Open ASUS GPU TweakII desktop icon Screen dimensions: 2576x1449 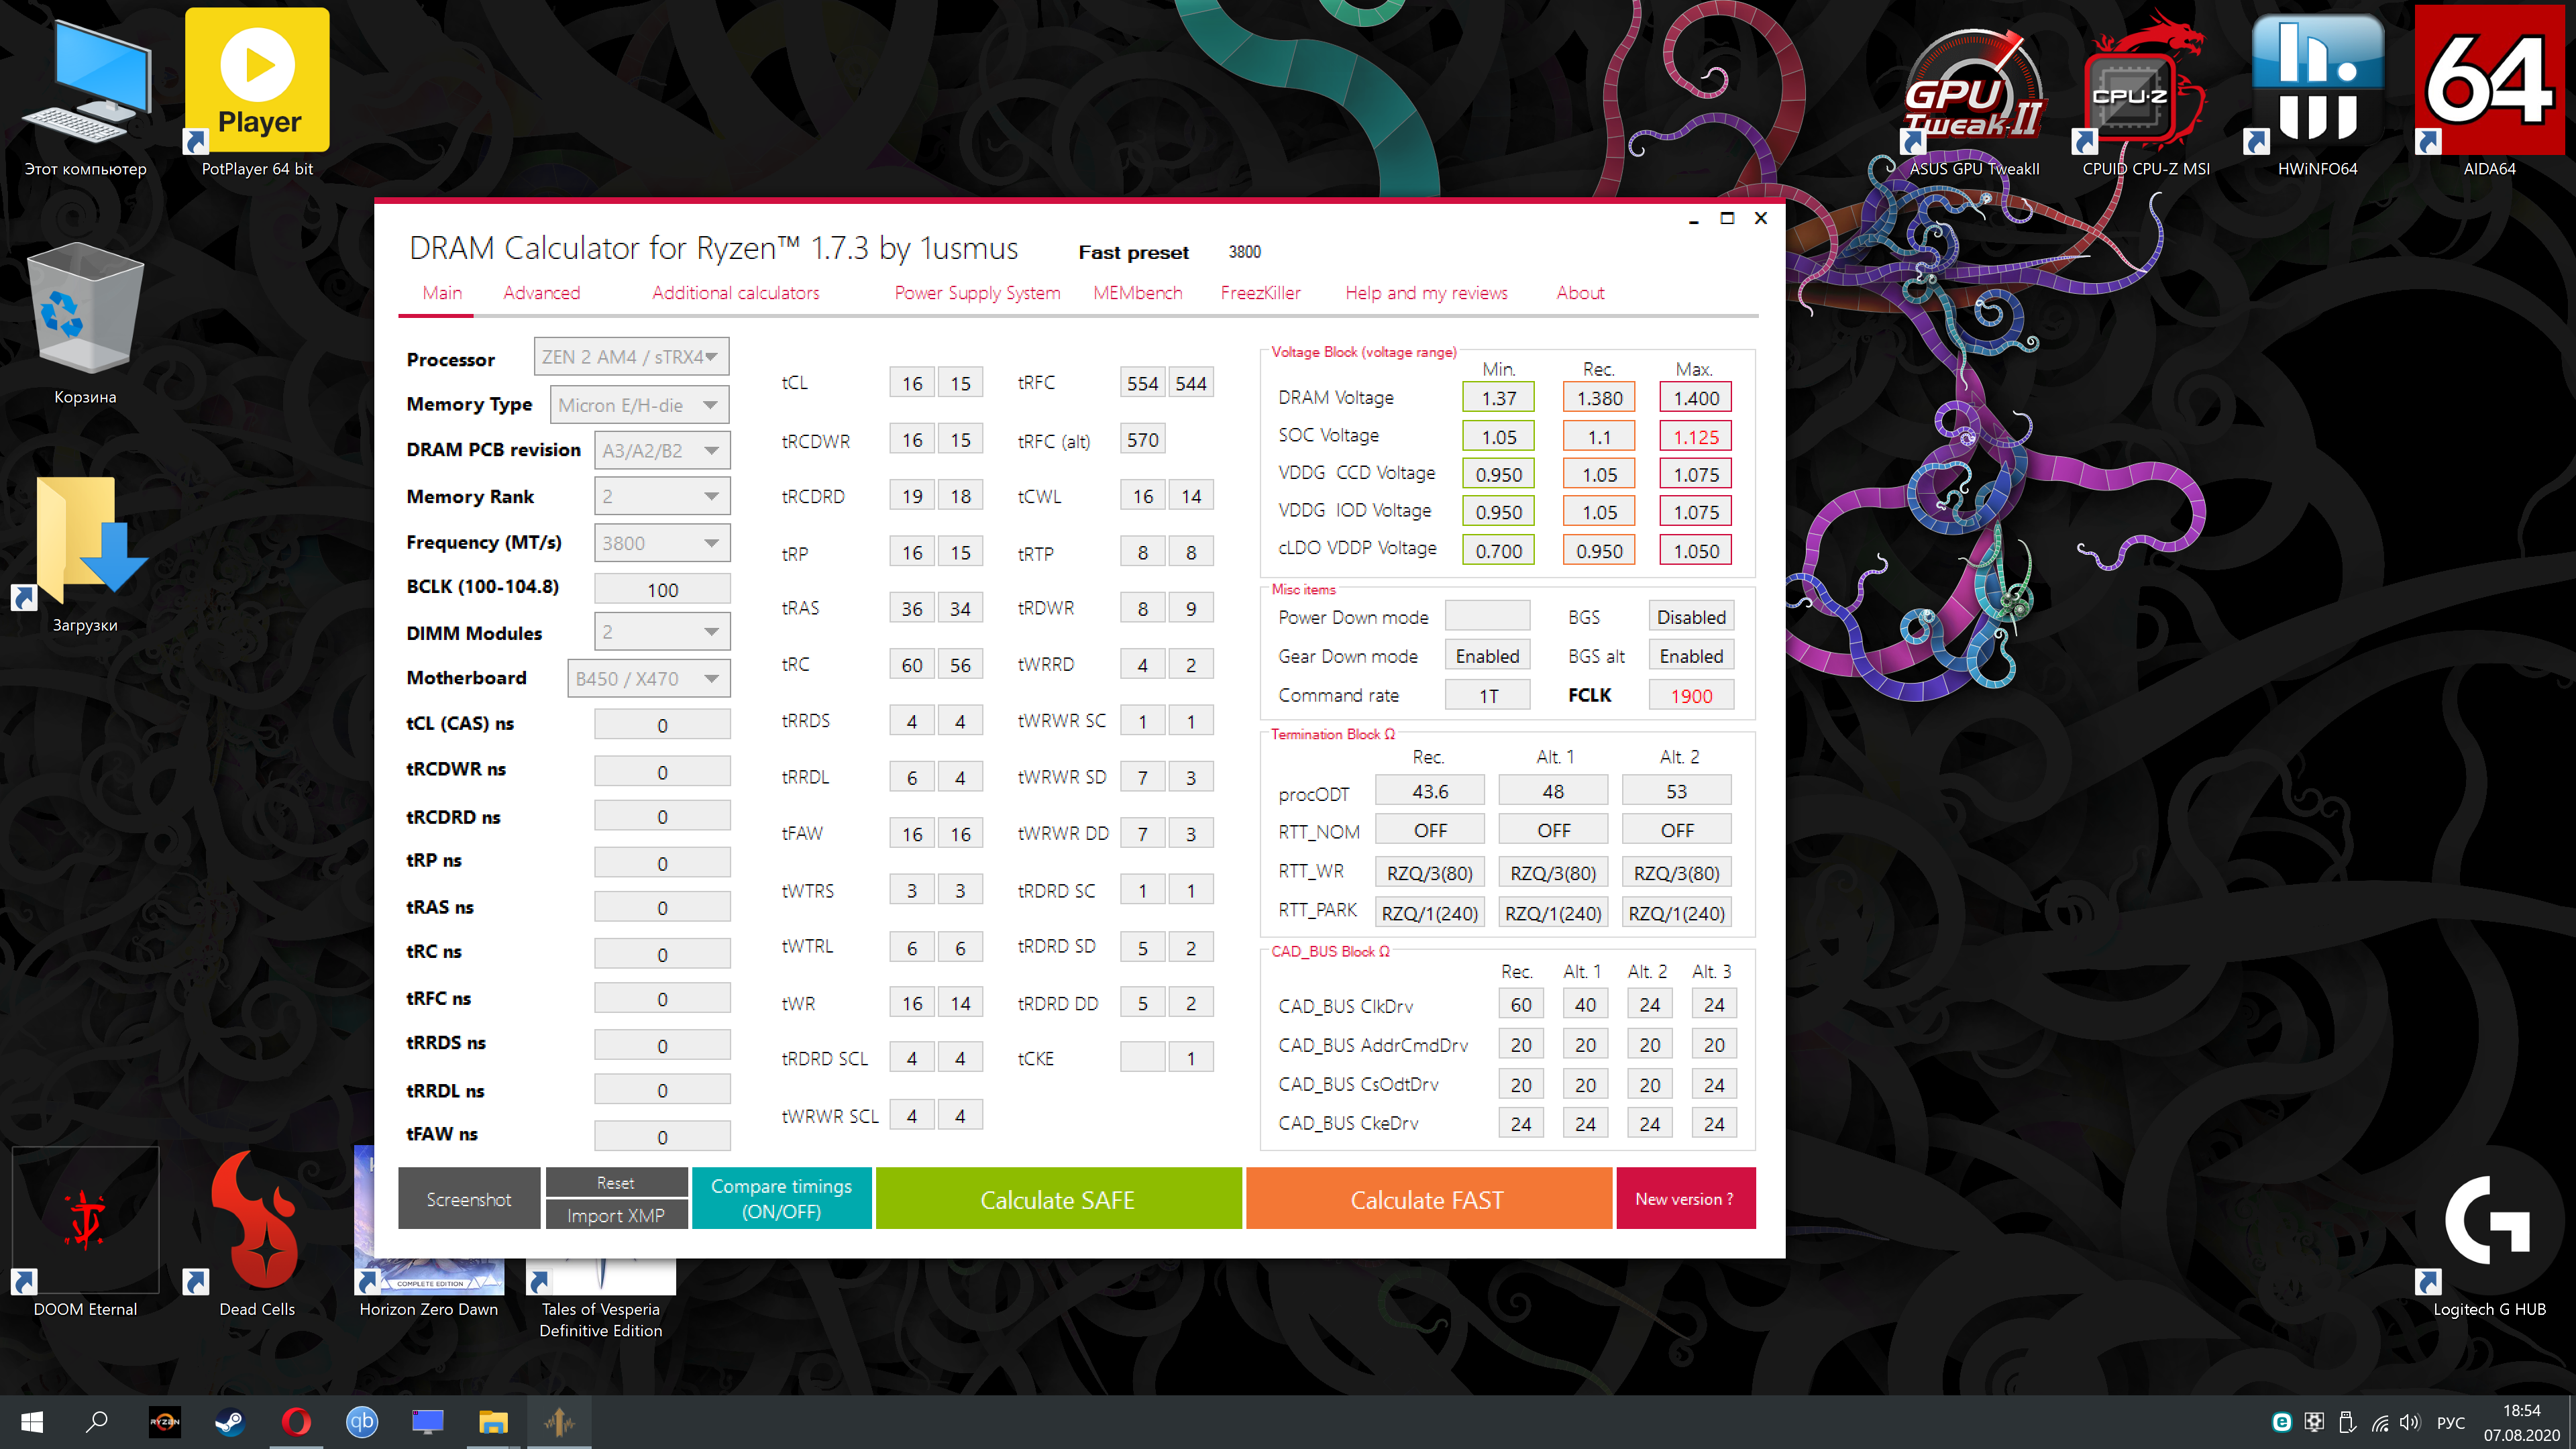(1973, 85)
